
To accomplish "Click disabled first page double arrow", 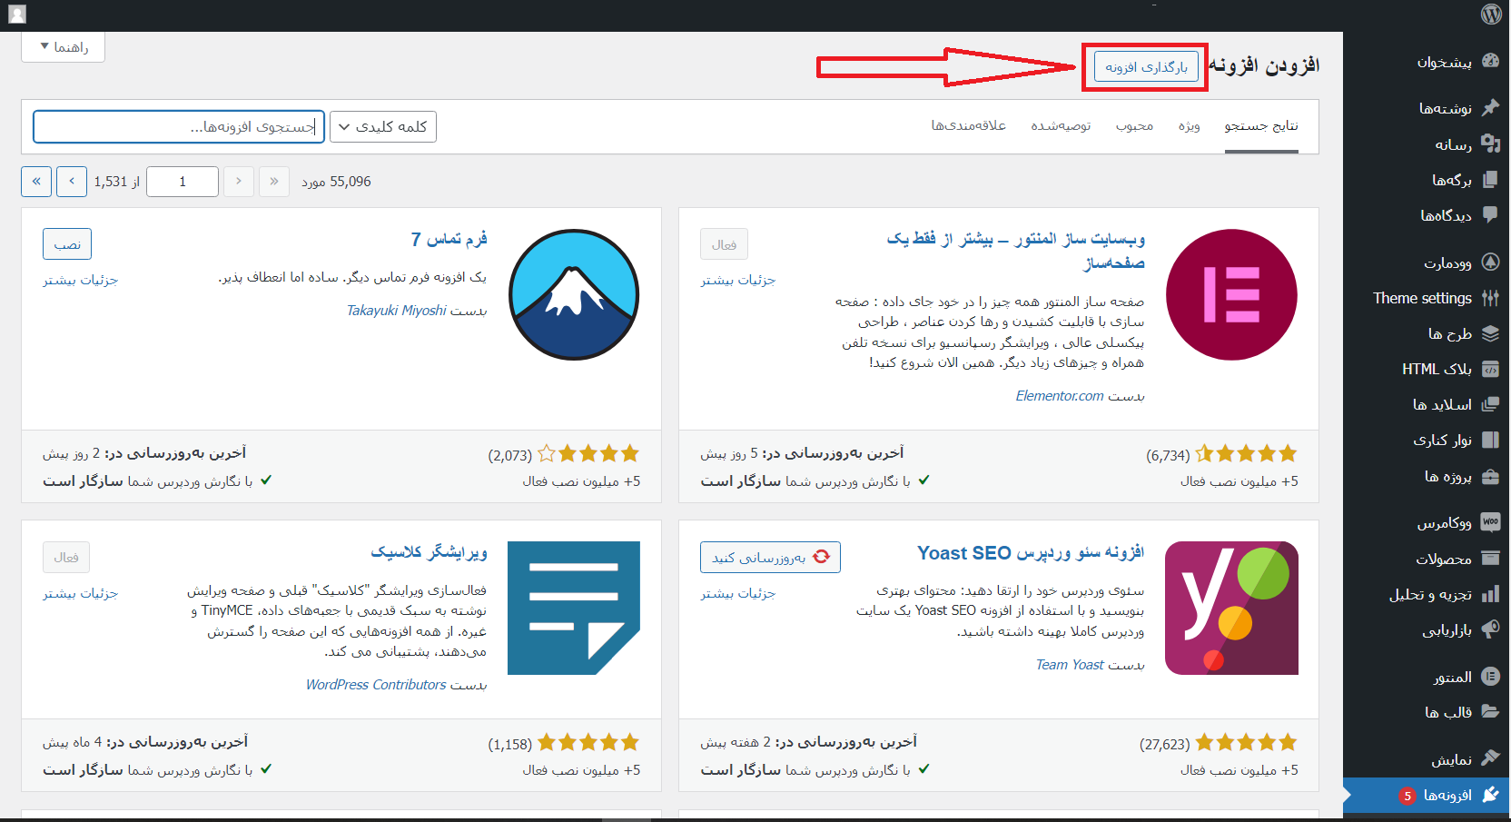I will point(274,182).
